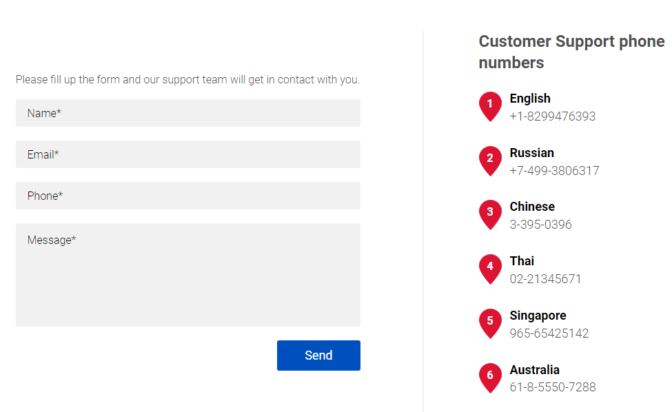Click the red pin icon numbered 4
Screen dimensions: 672x412
[x=490, y=269]
